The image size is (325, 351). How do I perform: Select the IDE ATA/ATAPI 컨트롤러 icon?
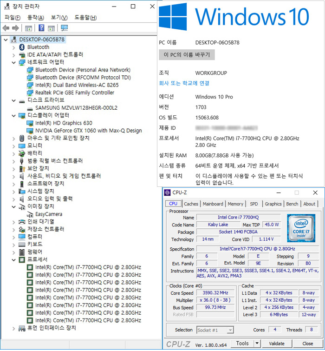22,54
